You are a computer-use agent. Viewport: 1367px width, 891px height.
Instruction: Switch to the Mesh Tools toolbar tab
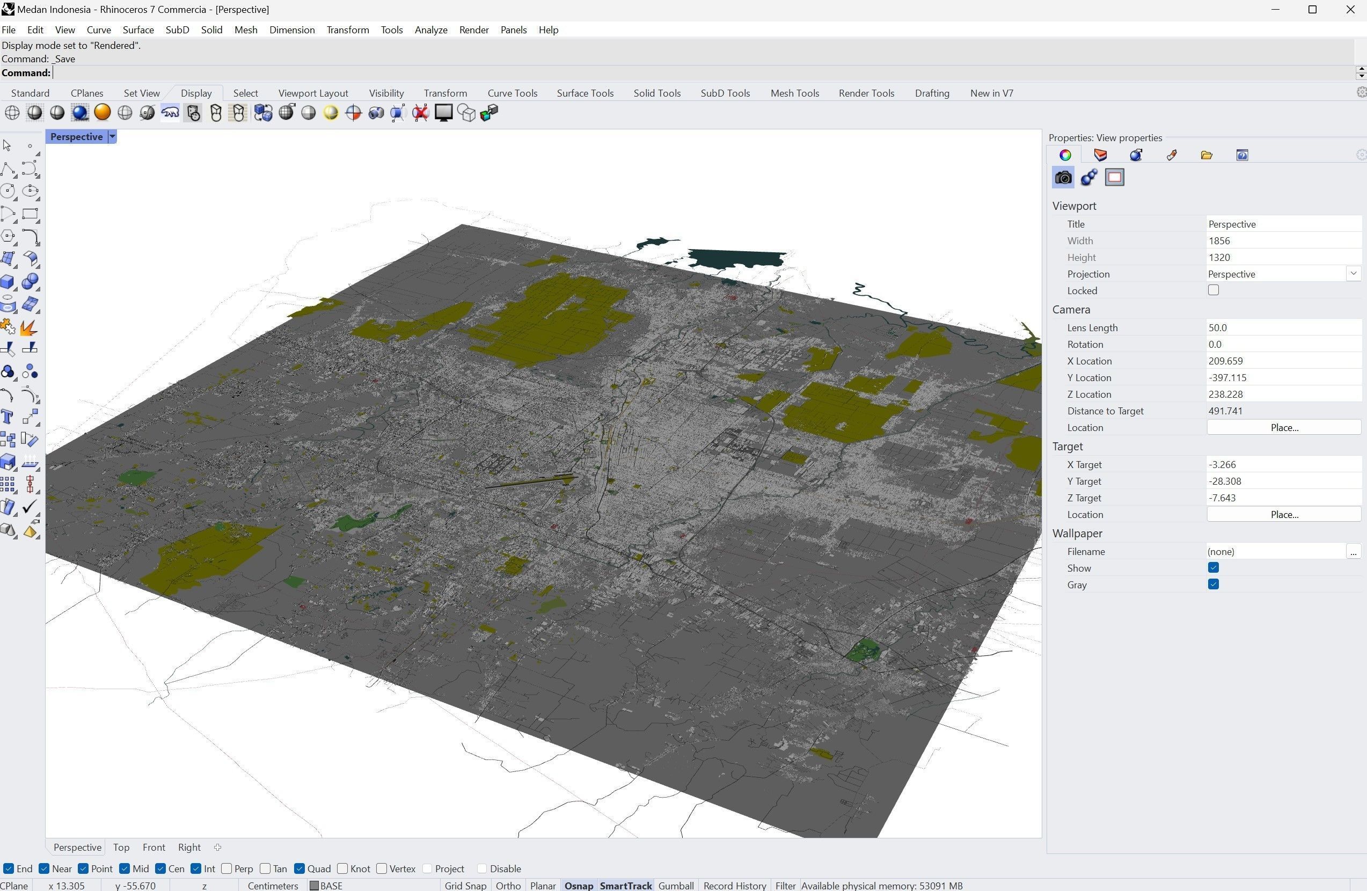(x=794, y=93)
